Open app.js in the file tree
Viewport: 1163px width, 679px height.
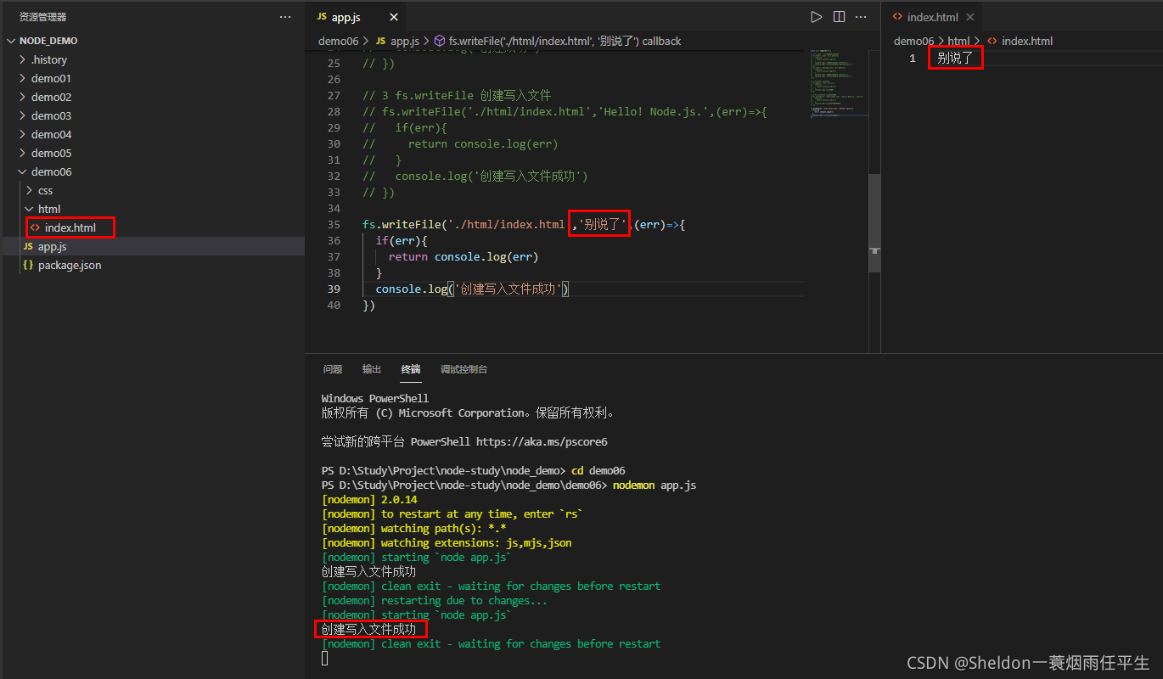tap(52, 246)
